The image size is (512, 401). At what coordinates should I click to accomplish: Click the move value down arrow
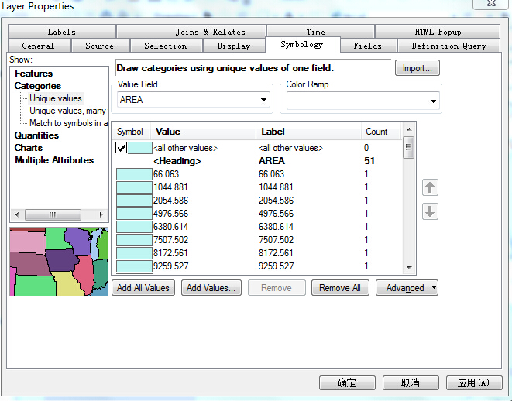pos(431,211)
